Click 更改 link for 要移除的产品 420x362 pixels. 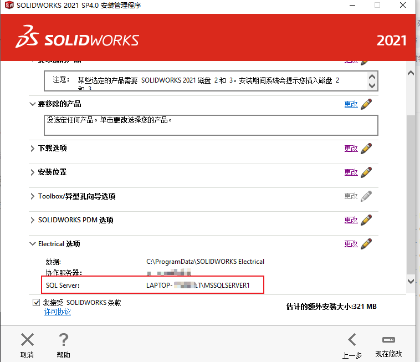coord(351,104)
